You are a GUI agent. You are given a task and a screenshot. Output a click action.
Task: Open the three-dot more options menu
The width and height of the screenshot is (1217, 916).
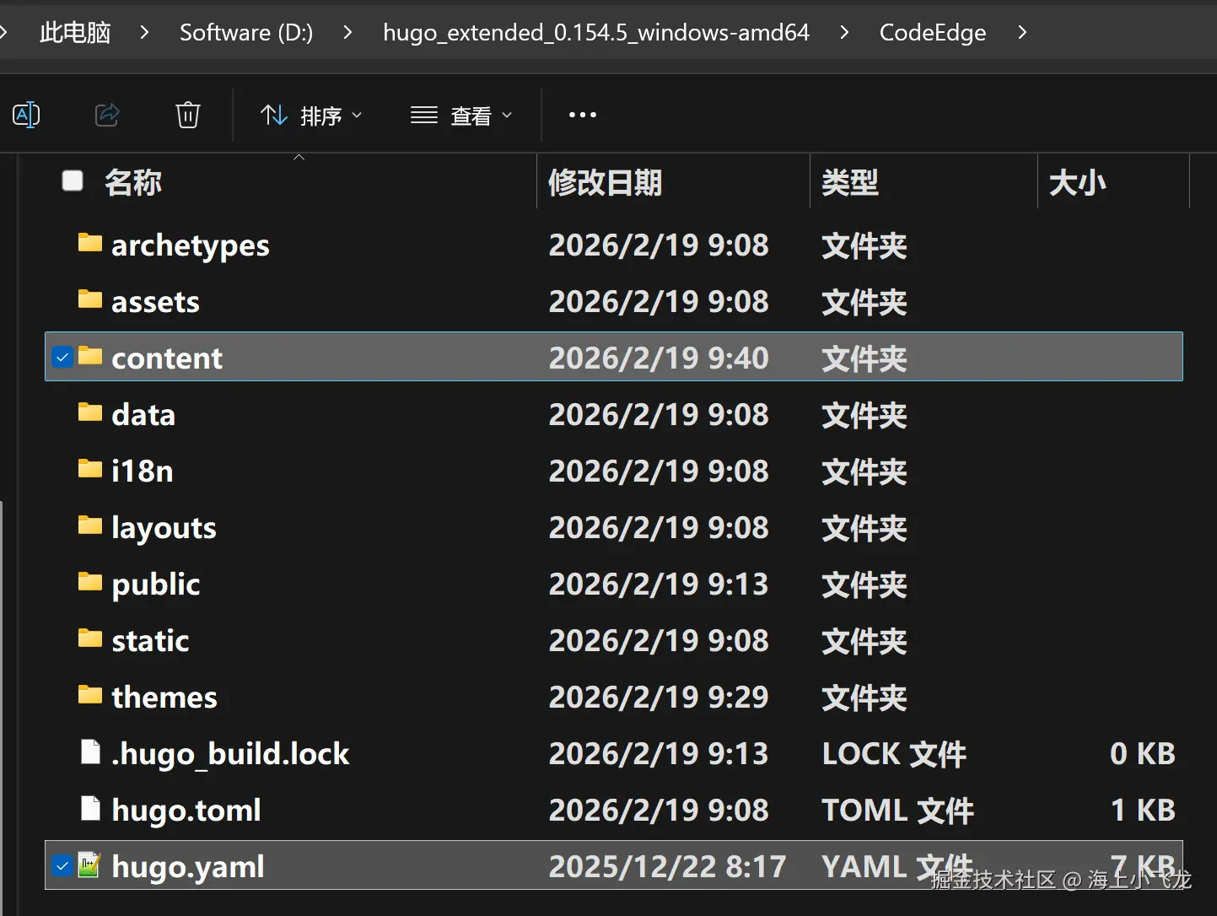[x=582, y=115]
